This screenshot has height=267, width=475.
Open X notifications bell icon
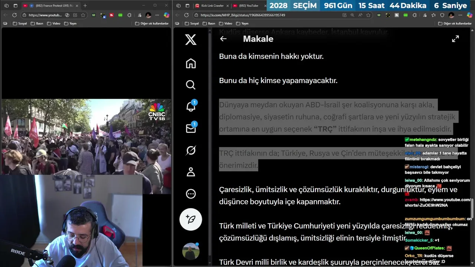191,106
